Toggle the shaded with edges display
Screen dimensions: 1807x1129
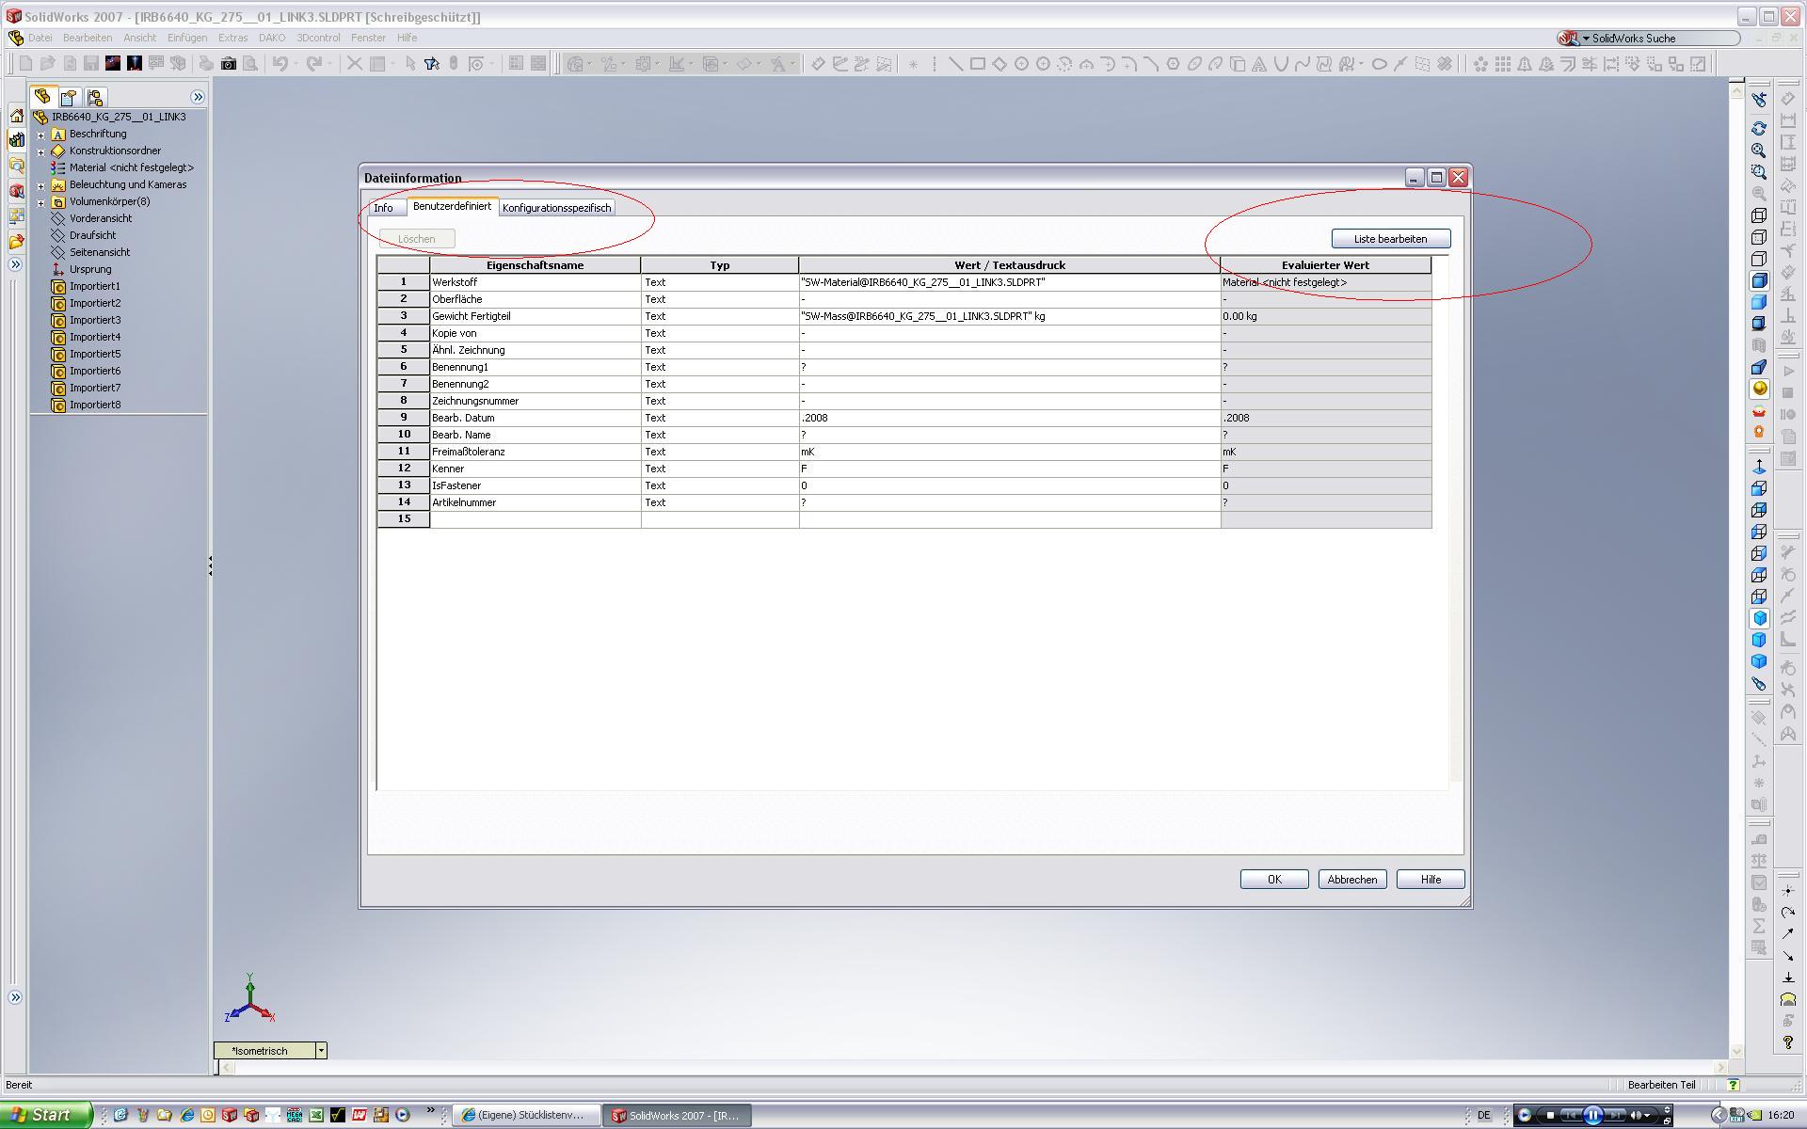1758,280
